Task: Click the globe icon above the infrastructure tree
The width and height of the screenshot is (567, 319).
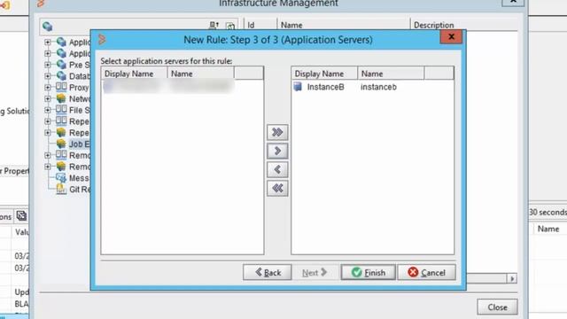Action: point(47,26)
